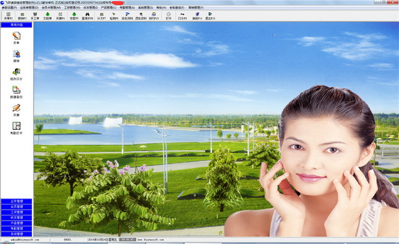Open the 参数设置 menu
Image resolution: width=399 pixels, height=244 pixels.
pyautogui.click(x=8, y=8)
